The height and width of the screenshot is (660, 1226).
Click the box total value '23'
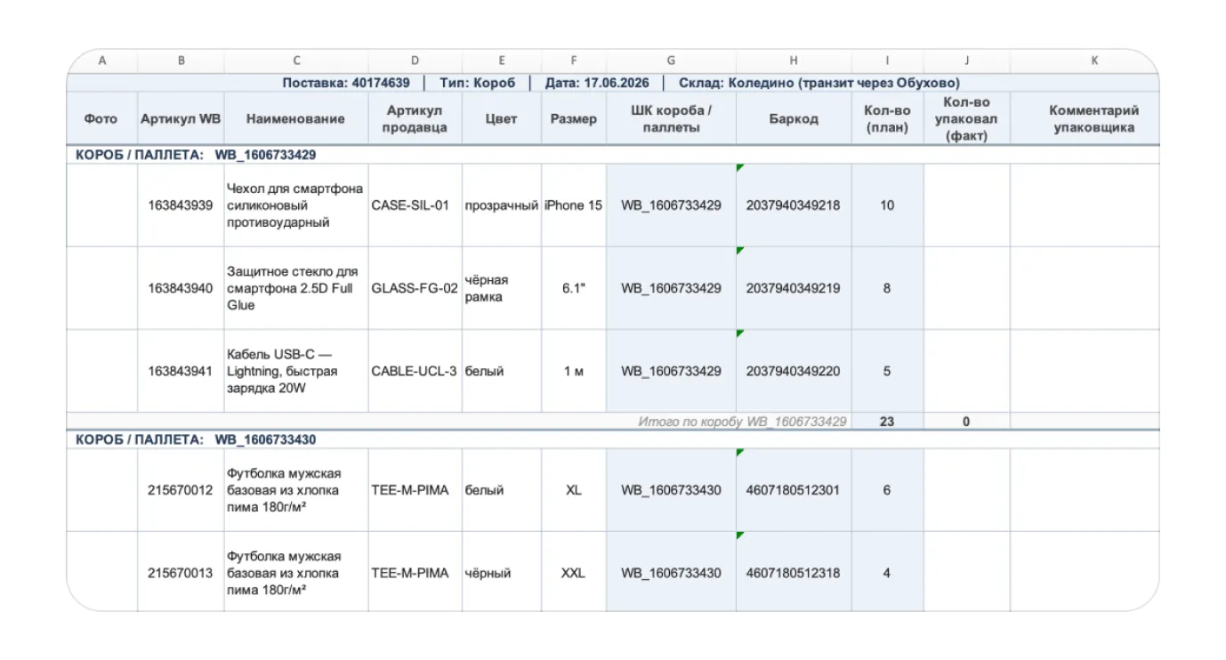pos(888,422)
